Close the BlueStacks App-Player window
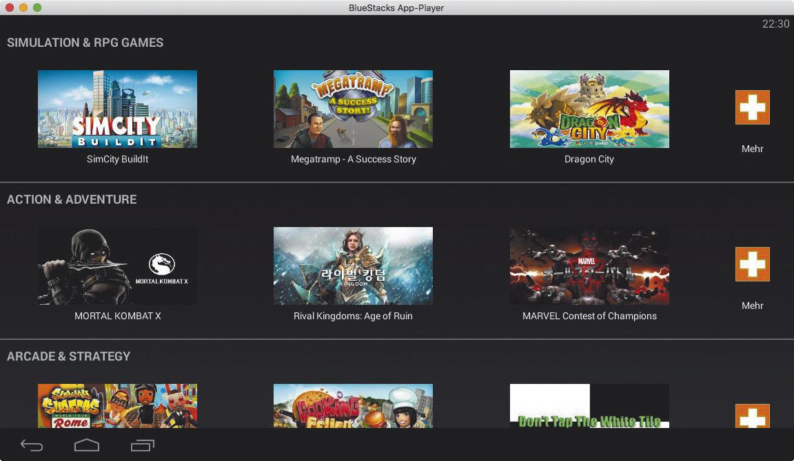The width and height of the screenshot is (794, 461). coord(9,8)
